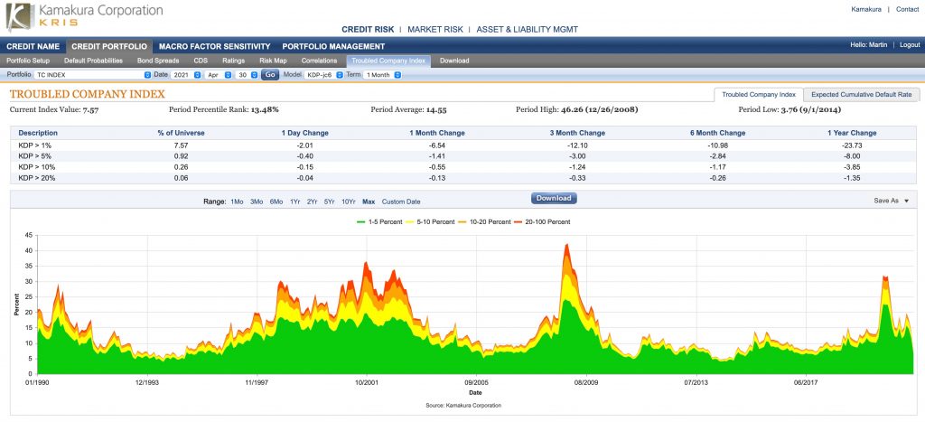Click the Source: Kamakura Corporation caption

(x=463, y=406)
